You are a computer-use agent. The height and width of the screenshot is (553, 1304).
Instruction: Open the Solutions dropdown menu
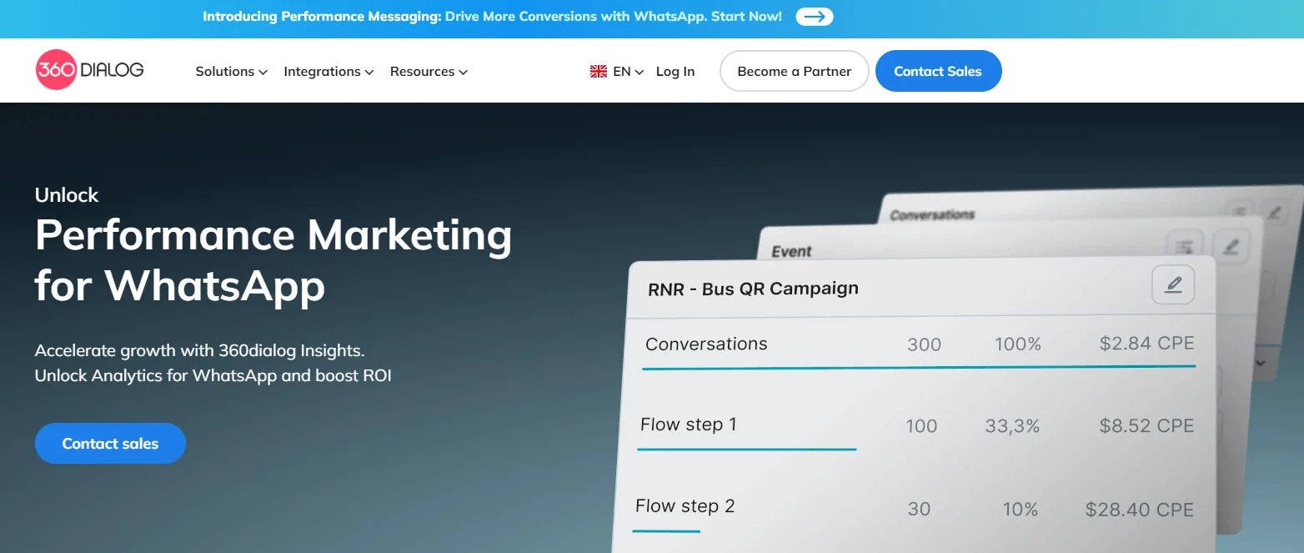pos(231,72)
